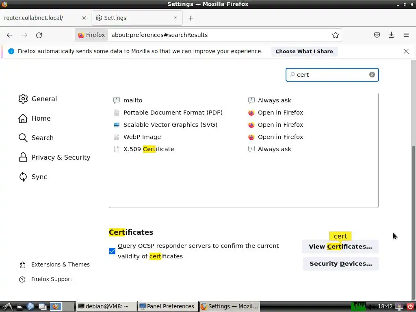Click Settings — Mozilla taskbar entry

[x=229, y=306]
